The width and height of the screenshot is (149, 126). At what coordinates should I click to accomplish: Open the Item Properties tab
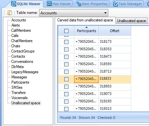coord(92,4)
